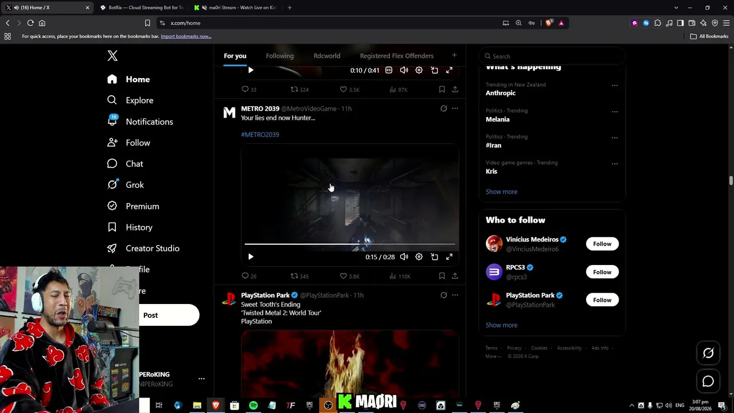Open Grok actions on the METRO 2039 post
Screen dimensions: 734x413
click(x=443, y=108)
